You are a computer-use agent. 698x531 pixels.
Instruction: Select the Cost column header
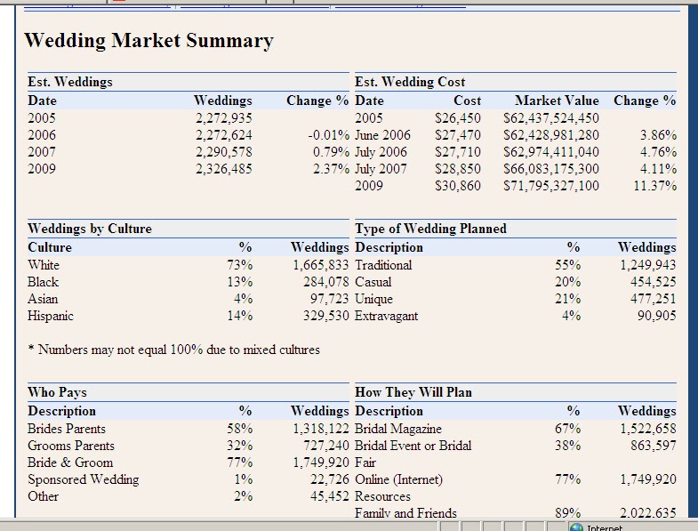point(467,101)
